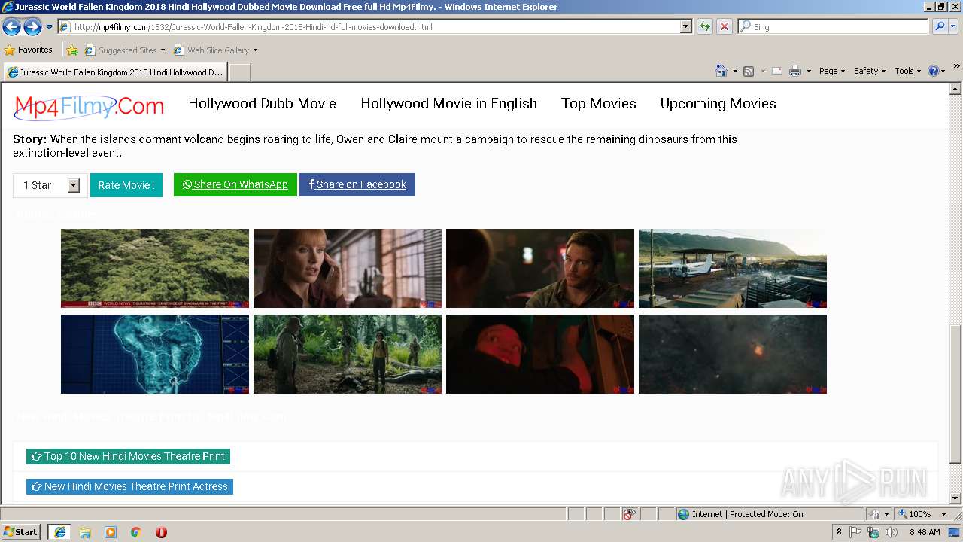
Task: Click the vertical scrollbar thumb
Action: [955, 394]
